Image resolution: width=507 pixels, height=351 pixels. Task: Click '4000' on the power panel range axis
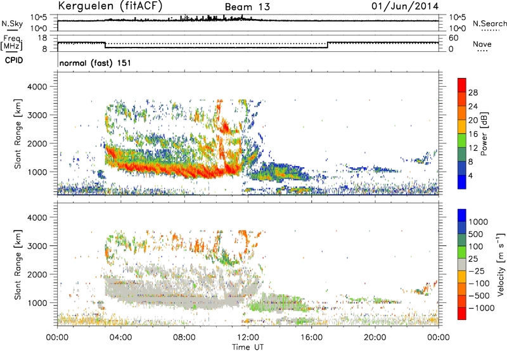coord(37,87)
